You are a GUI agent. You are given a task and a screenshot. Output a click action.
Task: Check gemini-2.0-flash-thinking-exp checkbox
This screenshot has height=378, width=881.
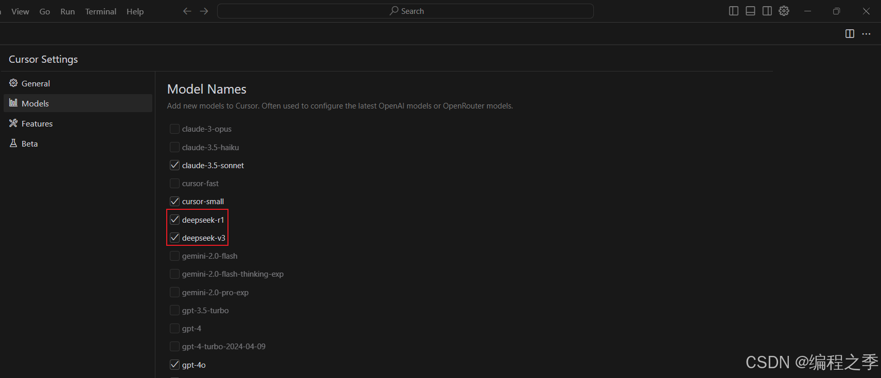tap(174, 274)
